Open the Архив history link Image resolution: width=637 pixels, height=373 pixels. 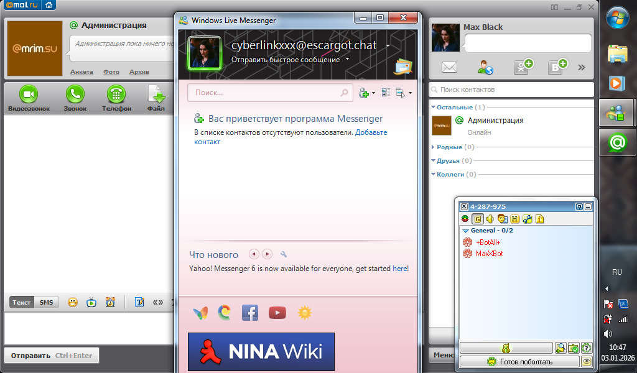[x=139, y=72]
